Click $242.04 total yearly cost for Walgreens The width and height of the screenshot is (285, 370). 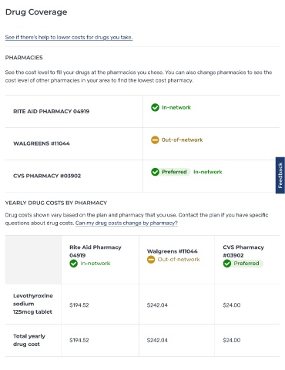point(157,341)
